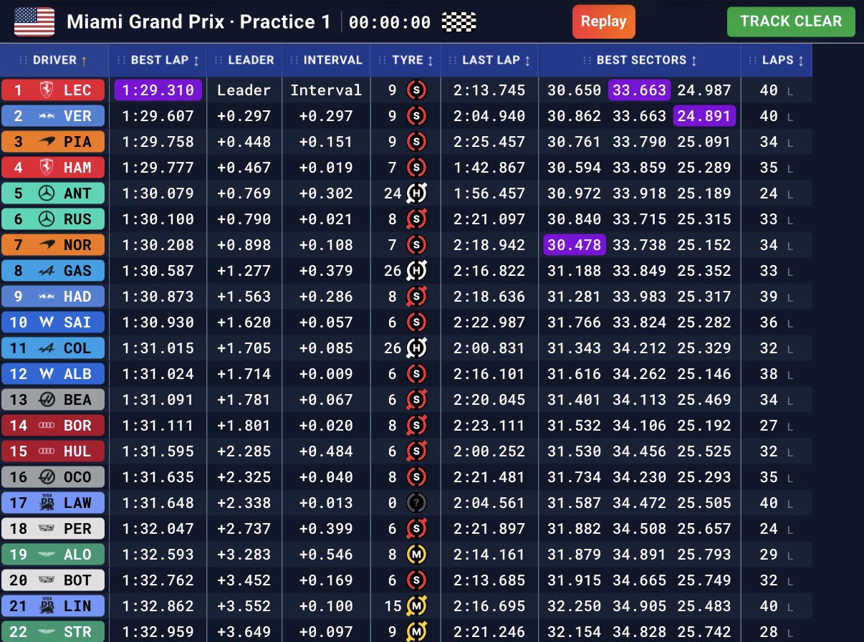The height and width of the screenshot is (642, 864).
Task: Select the SAI driver badge
Action: click(53, 322)
